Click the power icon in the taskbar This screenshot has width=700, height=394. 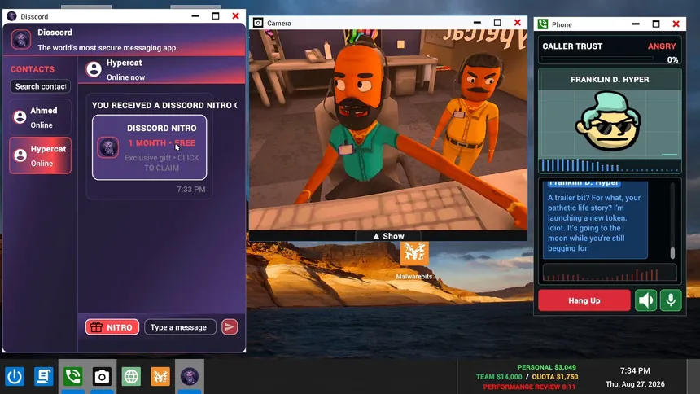pos(15,377)
